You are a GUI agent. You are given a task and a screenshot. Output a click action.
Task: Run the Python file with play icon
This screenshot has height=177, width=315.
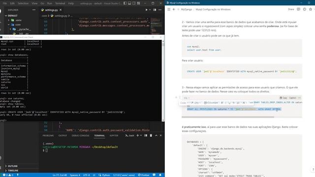click(x=146, y=10)
